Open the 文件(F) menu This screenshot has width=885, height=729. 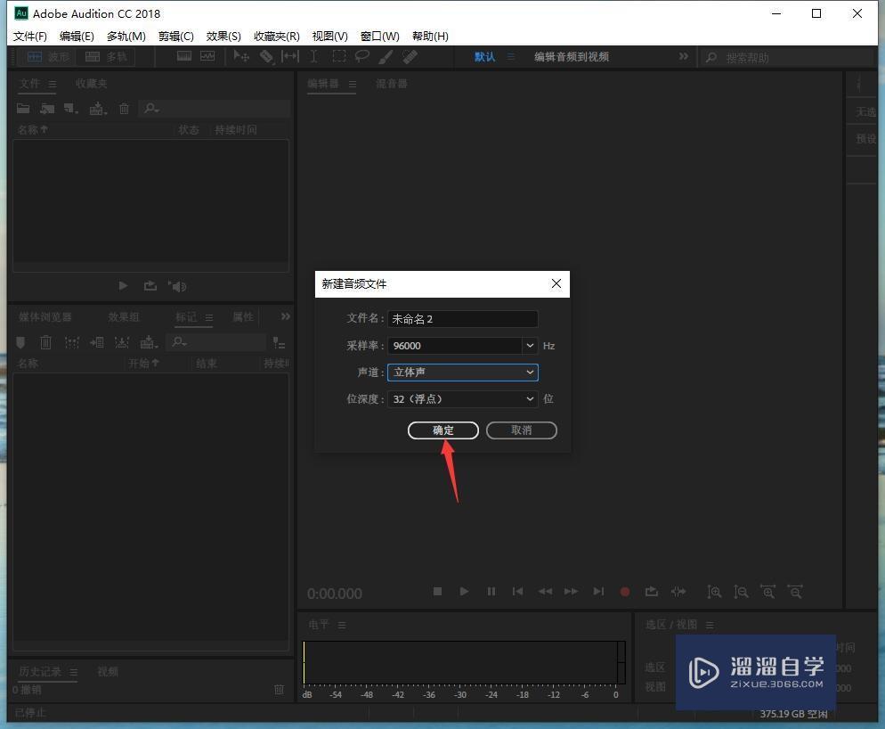coord(30,37)
